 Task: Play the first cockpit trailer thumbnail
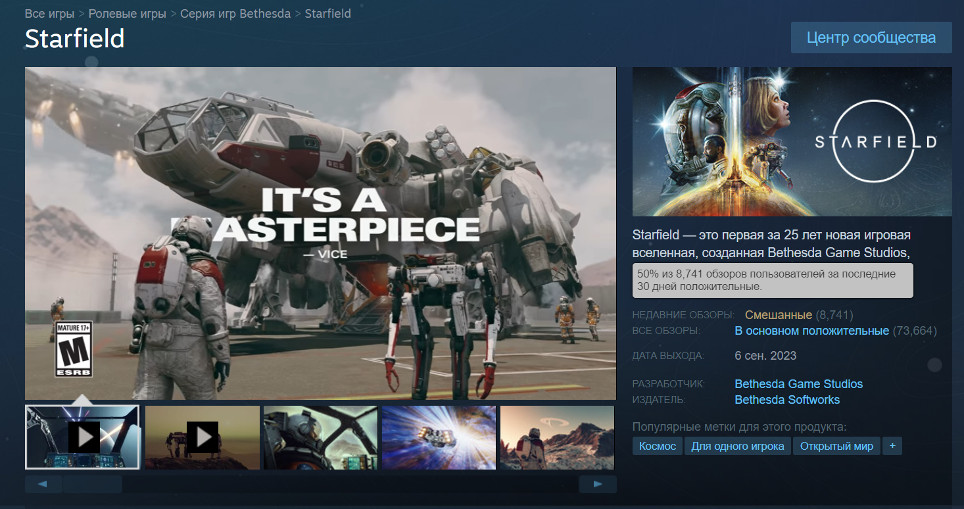click(82, 437)
